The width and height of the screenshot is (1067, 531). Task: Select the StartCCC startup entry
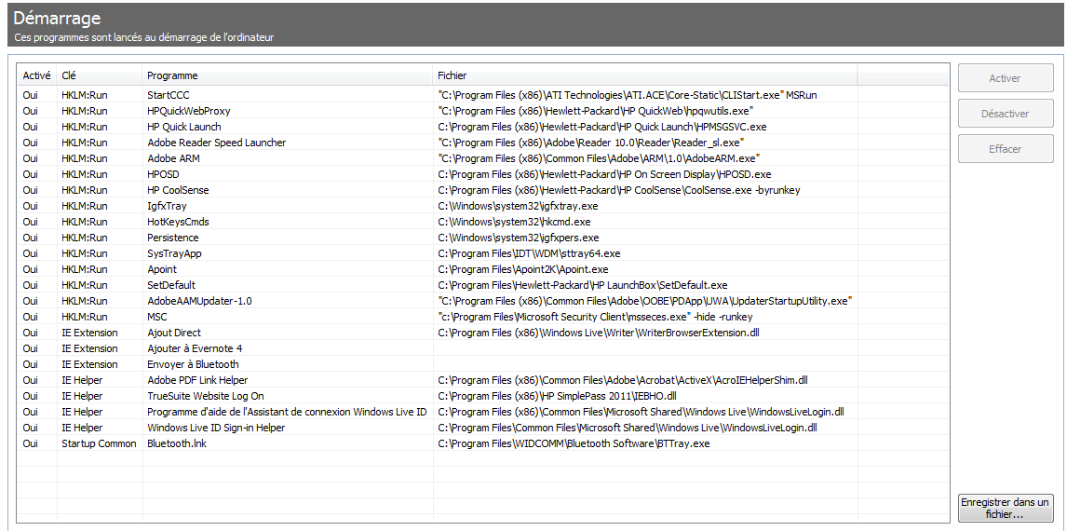(x=169, y=95)
